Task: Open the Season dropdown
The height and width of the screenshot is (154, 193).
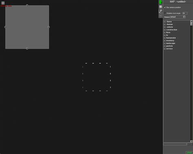Action: tap(178, 17)
